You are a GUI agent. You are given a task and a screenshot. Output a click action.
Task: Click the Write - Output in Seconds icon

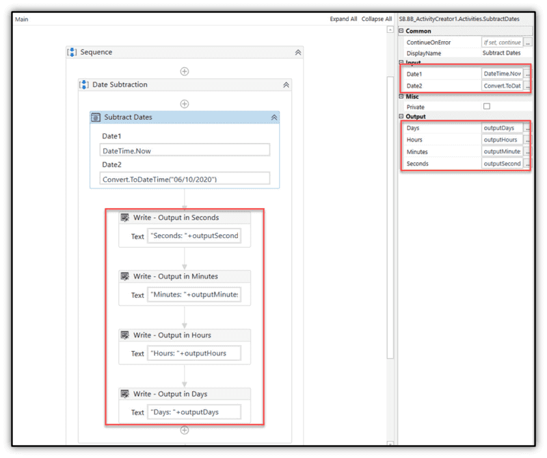point(125,217)
